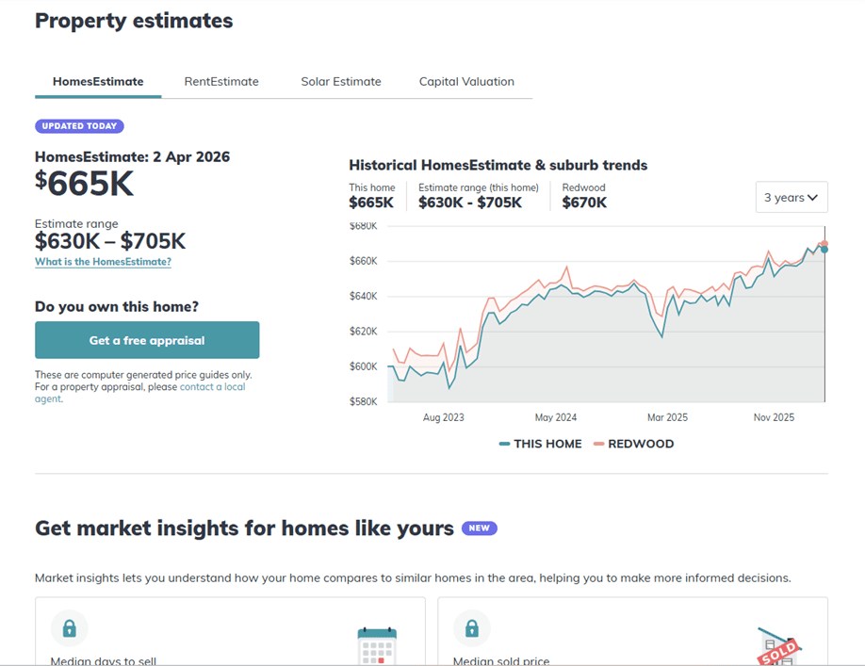Select the HomesEstimate tab
This screenshot has width=865, height=666.
pyautogui.click(x=98, y=82)
